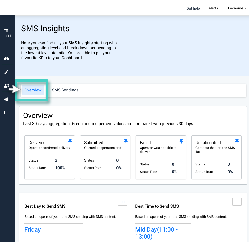Click 'Last 30 days aggregation' description text
The image size is (249, 242).
point(108,124)
